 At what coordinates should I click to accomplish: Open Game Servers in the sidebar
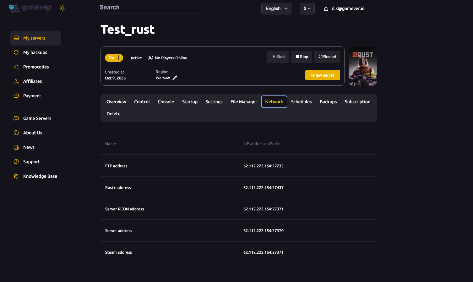point(35,118)
